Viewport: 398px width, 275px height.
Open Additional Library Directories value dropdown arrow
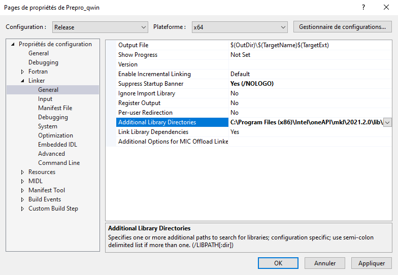point(387,122)
